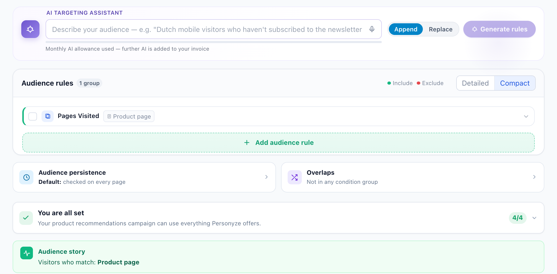Click the AI allowance usage bar

coord(214,42)
